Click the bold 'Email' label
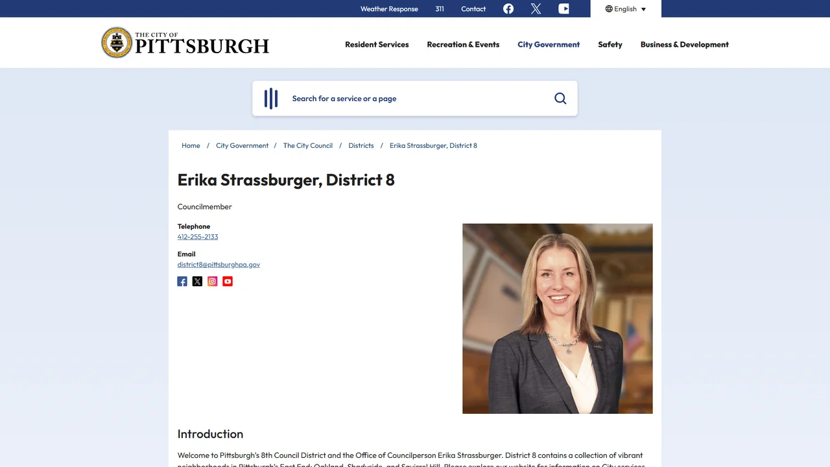 point(186,254)
